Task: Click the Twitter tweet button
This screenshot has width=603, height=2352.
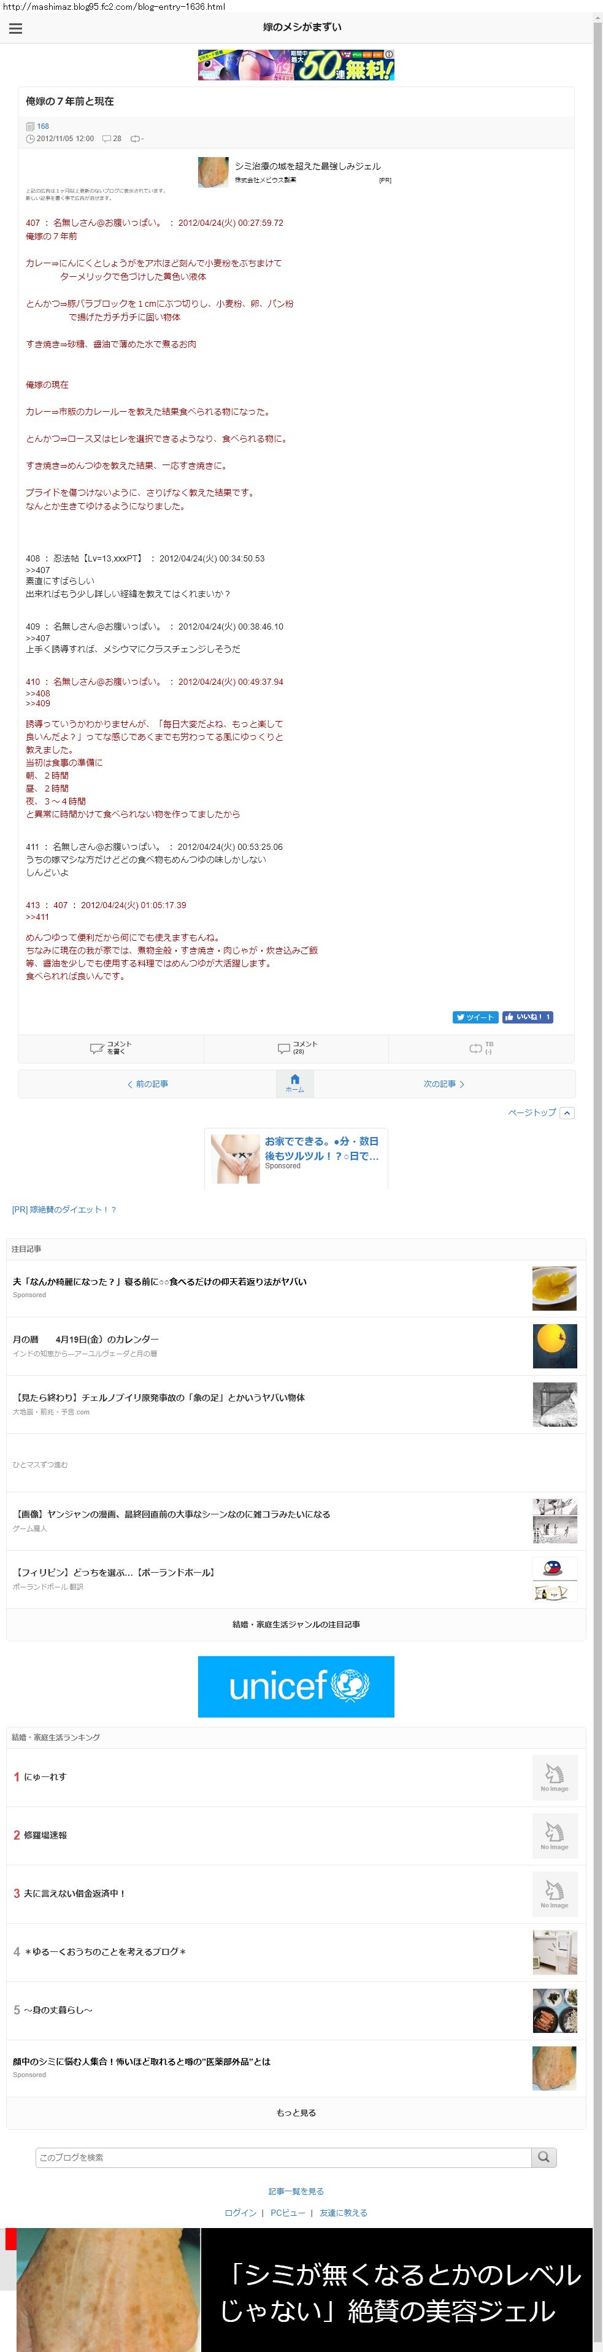Action: pos(475,1017)
